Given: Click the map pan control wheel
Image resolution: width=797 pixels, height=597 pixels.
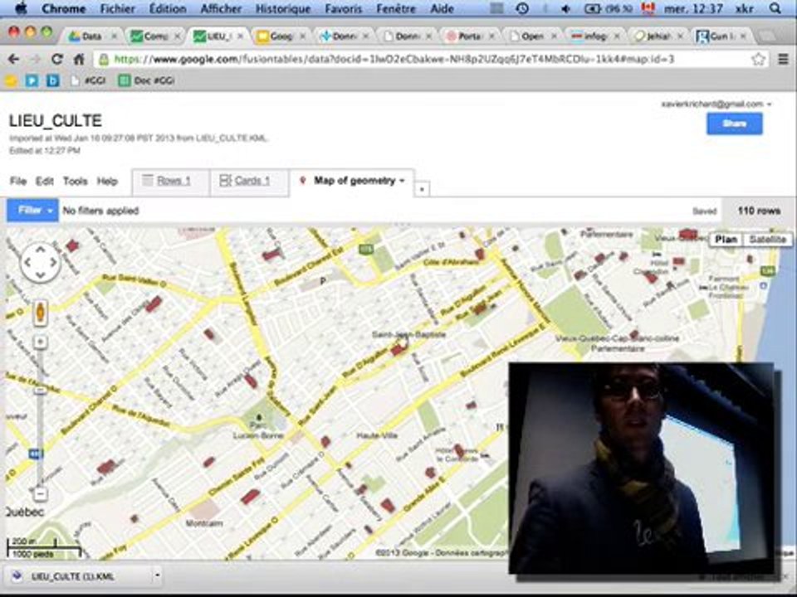Looking at the screenshot, I should [40, 263].
